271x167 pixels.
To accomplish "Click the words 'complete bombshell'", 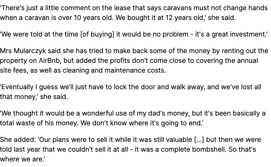I will (x=193, y=150).
